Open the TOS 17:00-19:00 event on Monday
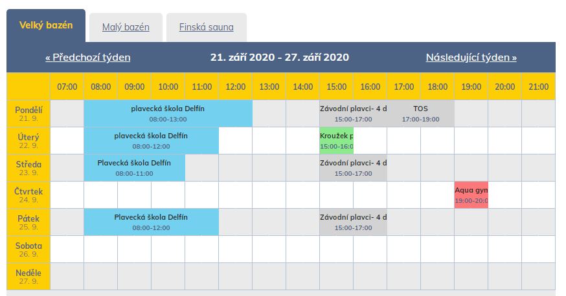The image size is (566, 296). point(420,114)
